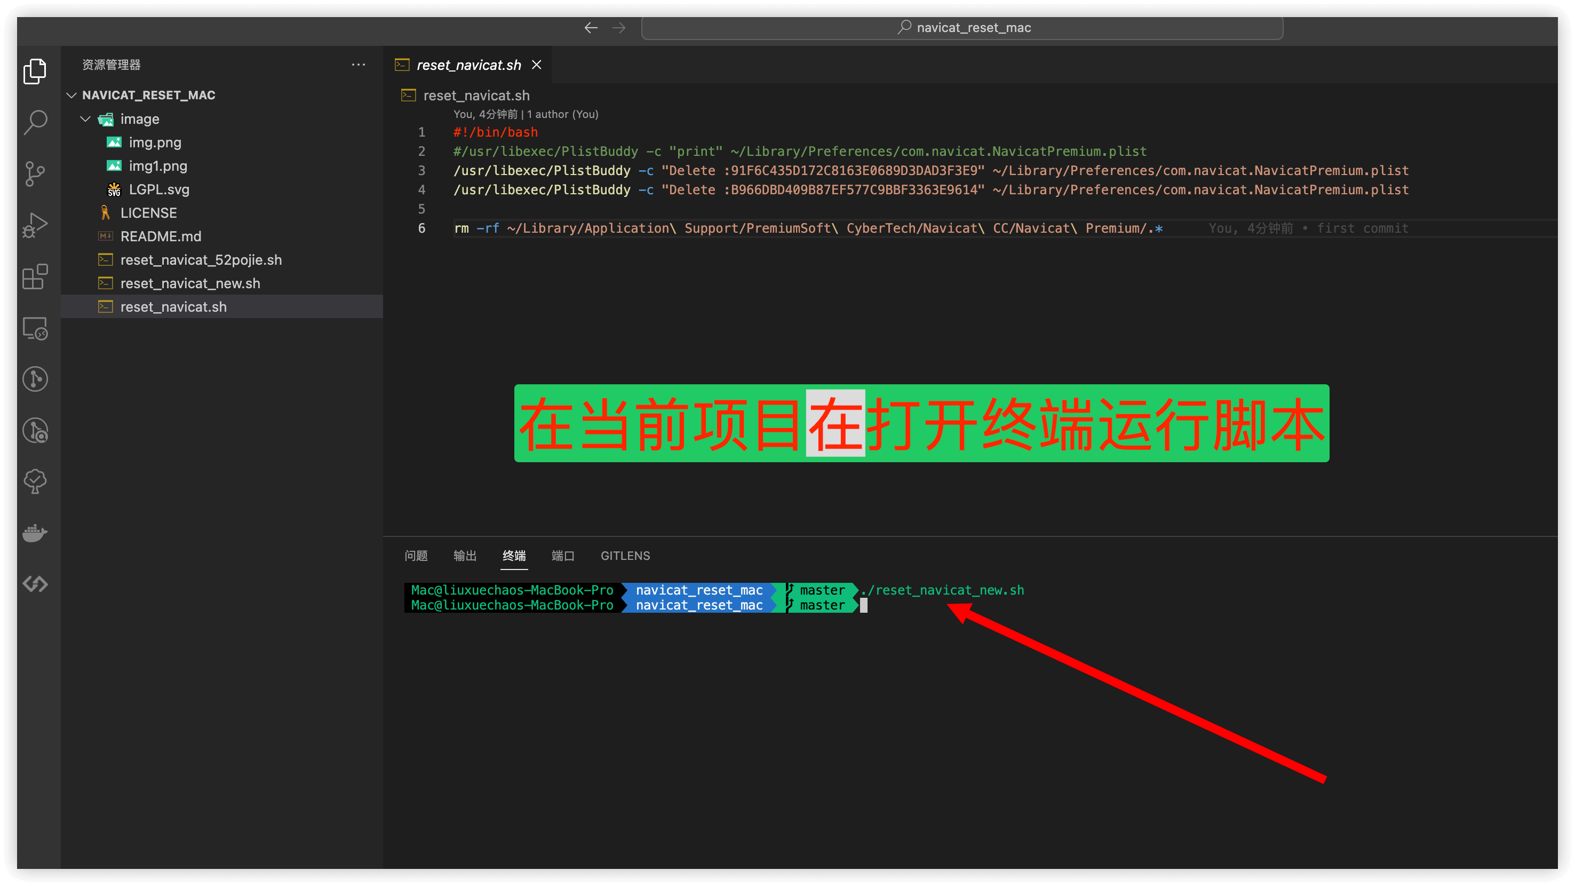Click ./reset_navicat_new.sh command in terminal
Screen dimensions: 1575x886
942,590
